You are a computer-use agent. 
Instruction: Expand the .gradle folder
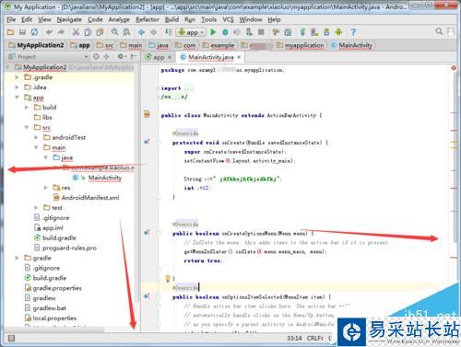coord(17,77)
